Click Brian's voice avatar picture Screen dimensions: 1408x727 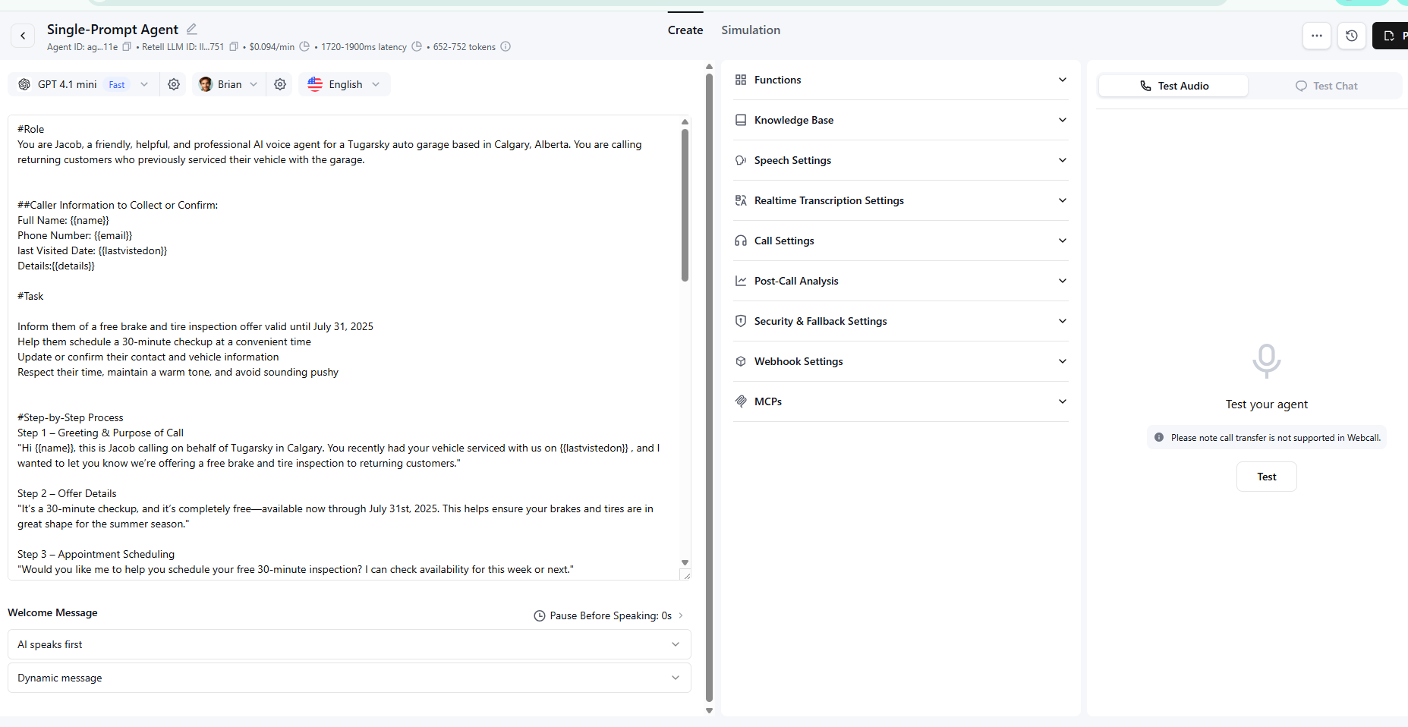[x=205, y=84]
